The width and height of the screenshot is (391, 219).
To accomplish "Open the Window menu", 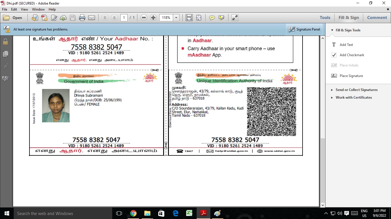I will 38,9.
